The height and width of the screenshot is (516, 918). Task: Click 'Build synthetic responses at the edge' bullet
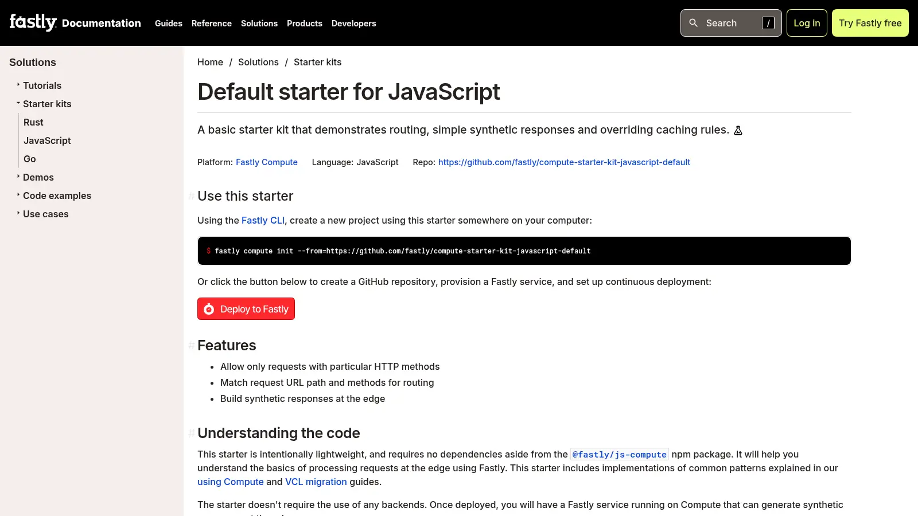tap(302, 398)
